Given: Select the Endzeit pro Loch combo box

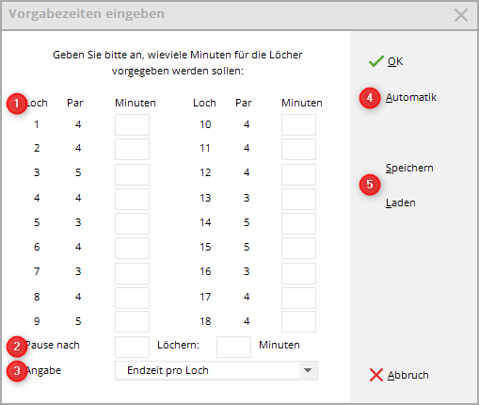Looking at the screenshot, I should coord(216,370).
